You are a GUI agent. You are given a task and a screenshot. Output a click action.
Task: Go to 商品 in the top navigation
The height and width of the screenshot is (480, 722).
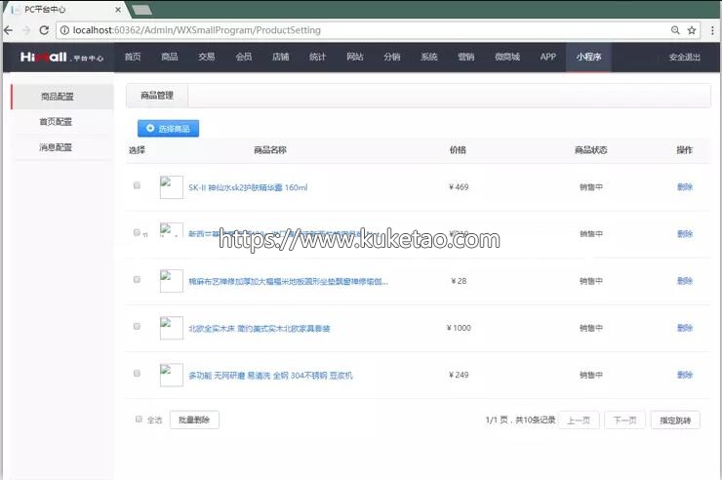(x=170, y=57)
